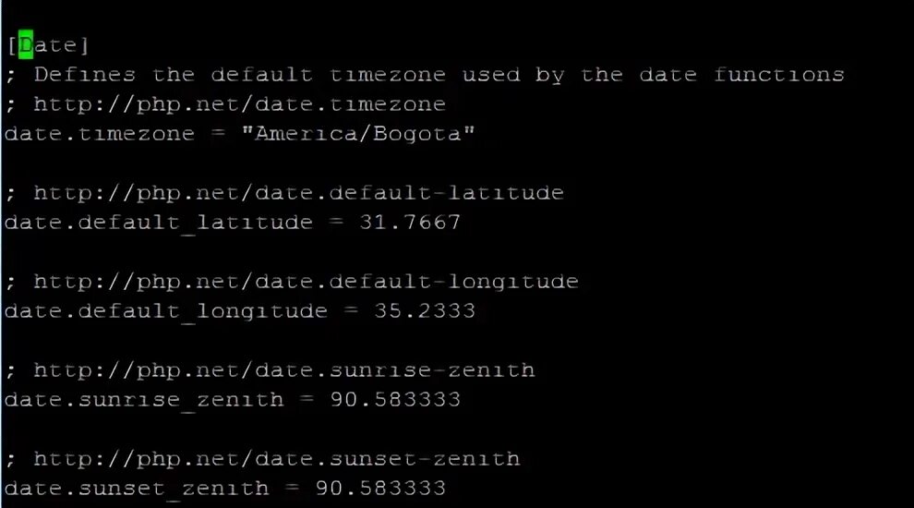This screenshot has width=914, height=508.
Task: Click the date.timezone setting name
Action: pyautogui.click(x=100, y=134)
